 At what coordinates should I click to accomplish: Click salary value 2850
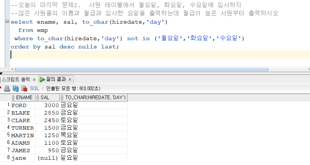52,113
